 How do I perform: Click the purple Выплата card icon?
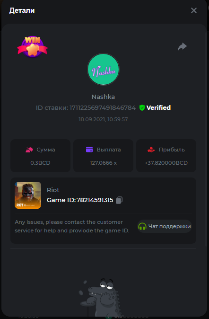click(89, 150)
